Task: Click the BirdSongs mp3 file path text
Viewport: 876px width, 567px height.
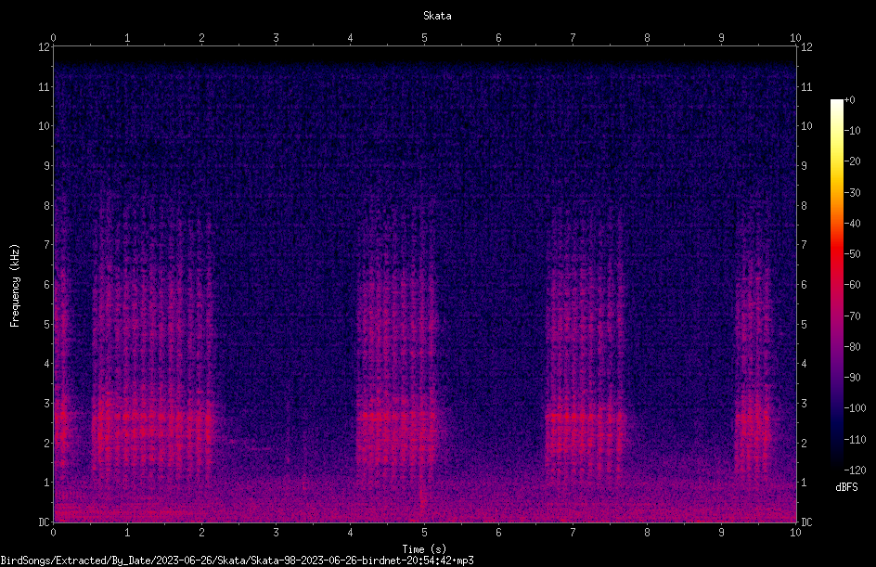Action: click(x=237, y=561)
